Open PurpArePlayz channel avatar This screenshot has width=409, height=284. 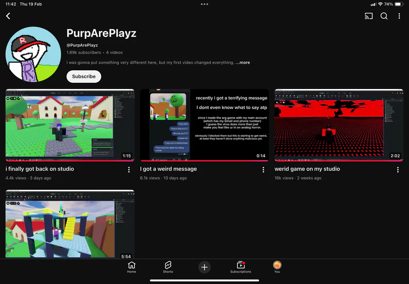[x=33, y=54]
